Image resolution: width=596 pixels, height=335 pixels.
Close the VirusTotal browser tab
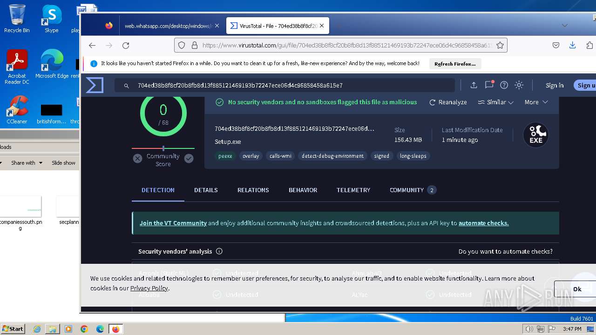pyautogui.click(x=322, y=26)
